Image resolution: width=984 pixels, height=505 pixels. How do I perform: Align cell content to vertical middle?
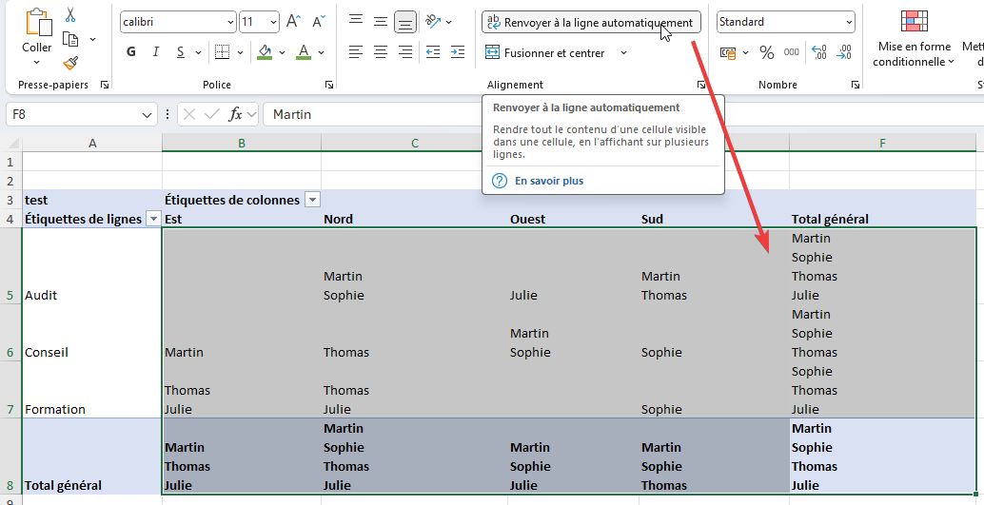coord(381,21)
